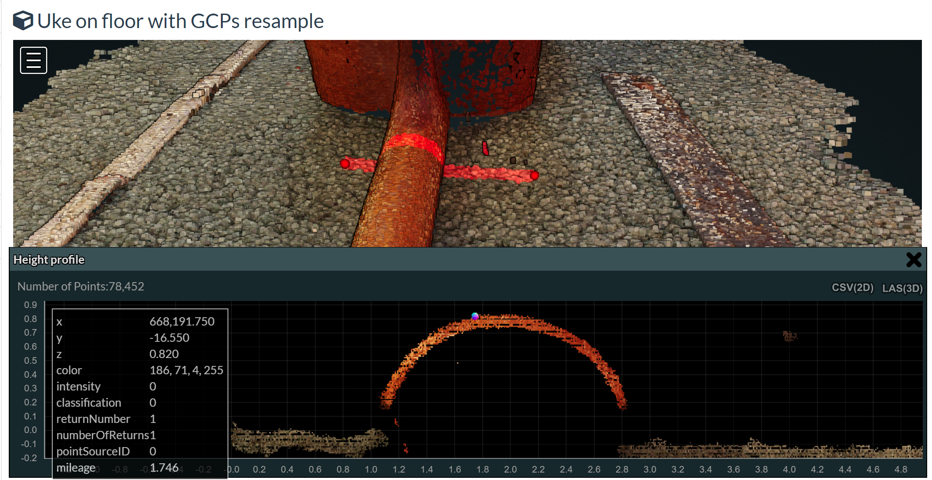Image resolution: width=932 pixels, height=480 pixels.
Task: Click the 'Number of Points' label
Action: click(x=81, y=287)
